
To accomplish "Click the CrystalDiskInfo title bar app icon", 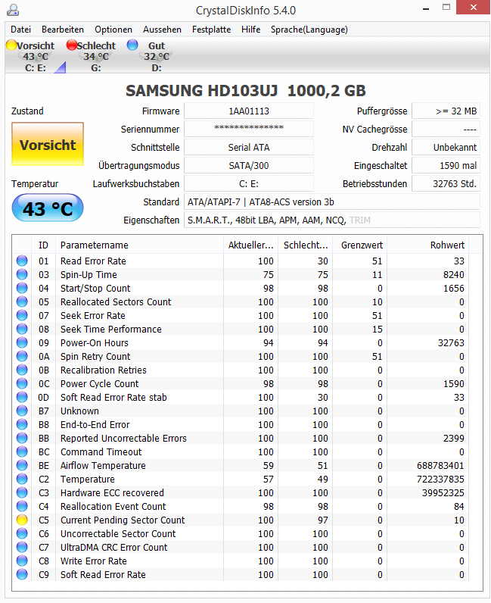I will (x=13, y=10).
